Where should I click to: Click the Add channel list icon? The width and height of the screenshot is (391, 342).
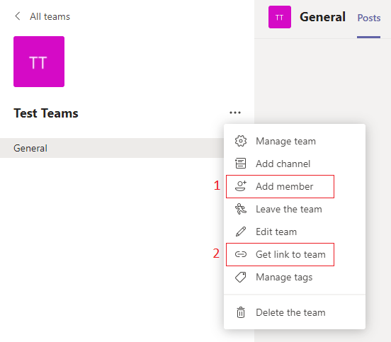(241, 164)
